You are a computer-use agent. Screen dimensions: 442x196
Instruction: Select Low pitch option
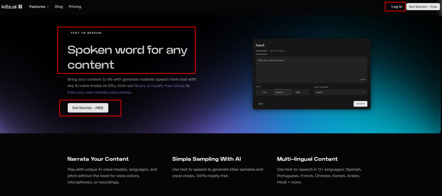(264, 92)
